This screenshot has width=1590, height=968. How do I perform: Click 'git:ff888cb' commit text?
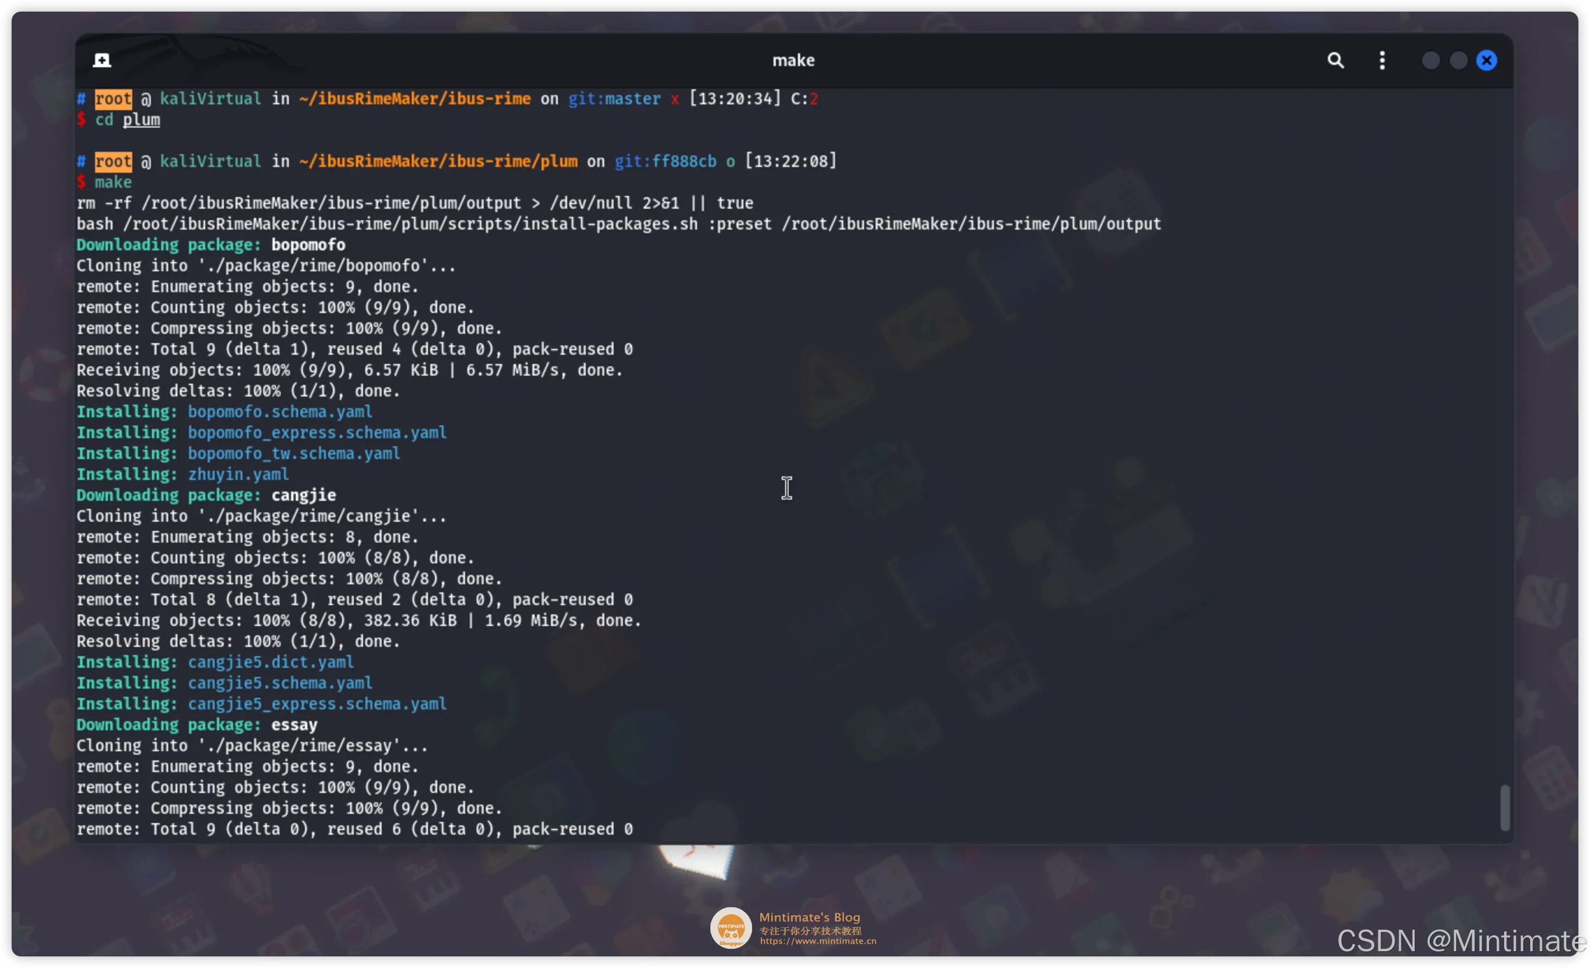[x=665, y=161]
